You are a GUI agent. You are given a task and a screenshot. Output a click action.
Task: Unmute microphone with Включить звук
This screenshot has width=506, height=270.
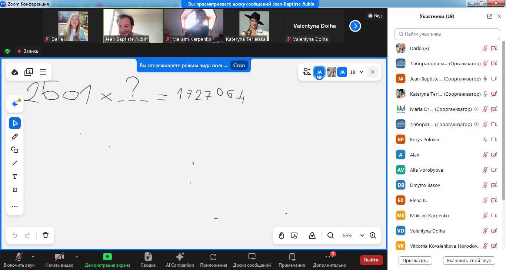coord(19,260)
